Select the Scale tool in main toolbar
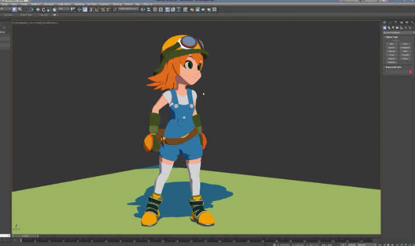 [48, 9]
